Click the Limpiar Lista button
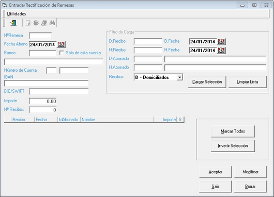The width and height of the screenshot is (274, 197). coord(248,82)
